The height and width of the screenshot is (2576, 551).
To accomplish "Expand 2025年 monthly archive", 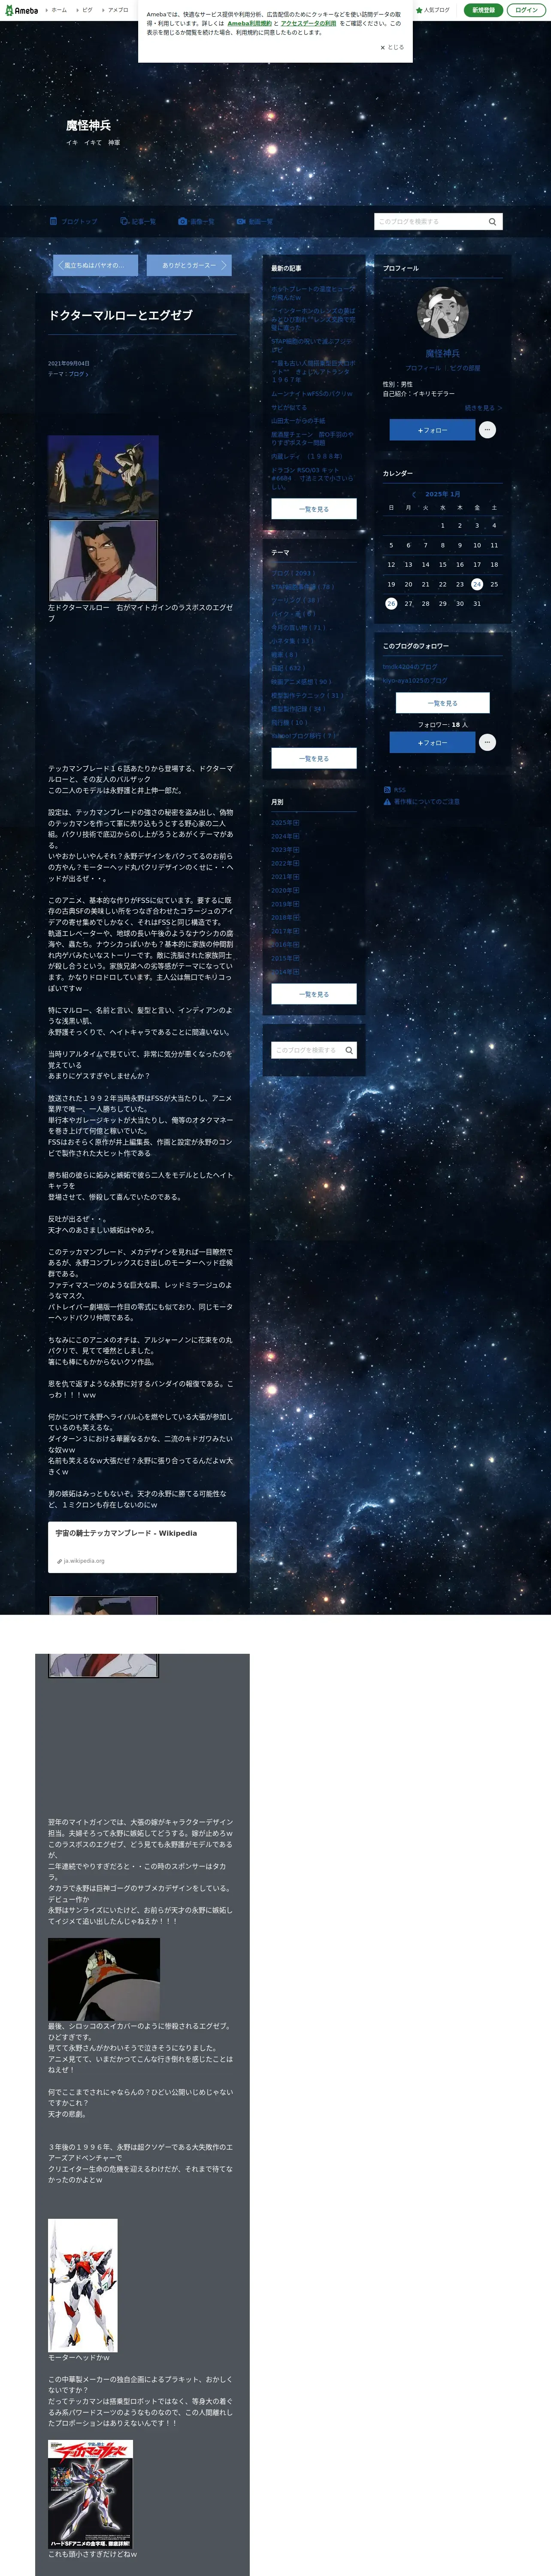I will point(285,822).
